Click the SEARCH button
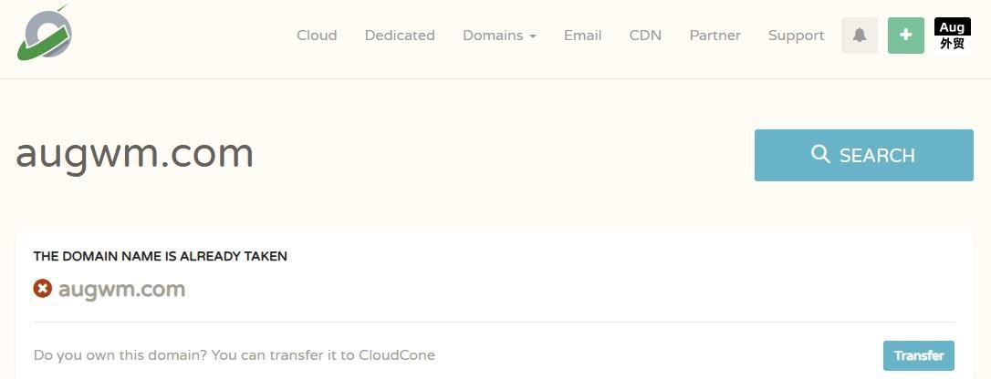This screenshot has width=991, height=379. point(864,155)
